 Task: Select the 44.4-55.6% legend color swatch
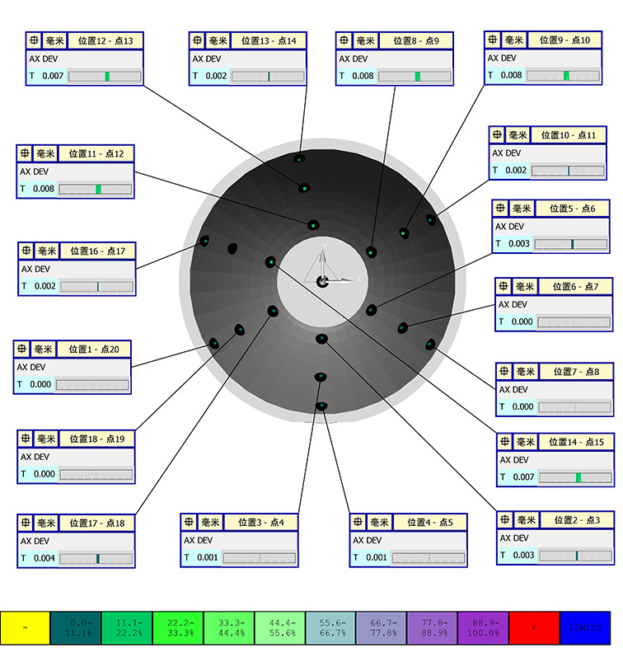(280, 627)
